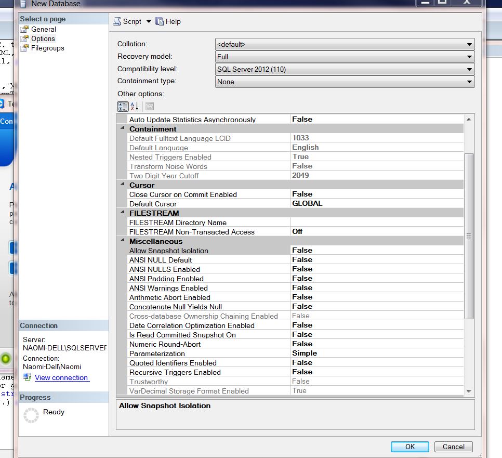Open the Containment type dropdown

tap(469, 82)
